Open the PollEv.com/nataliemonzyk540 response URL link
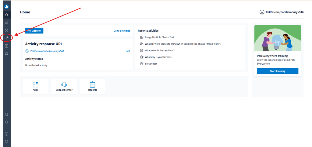 [x=47, y=51]
